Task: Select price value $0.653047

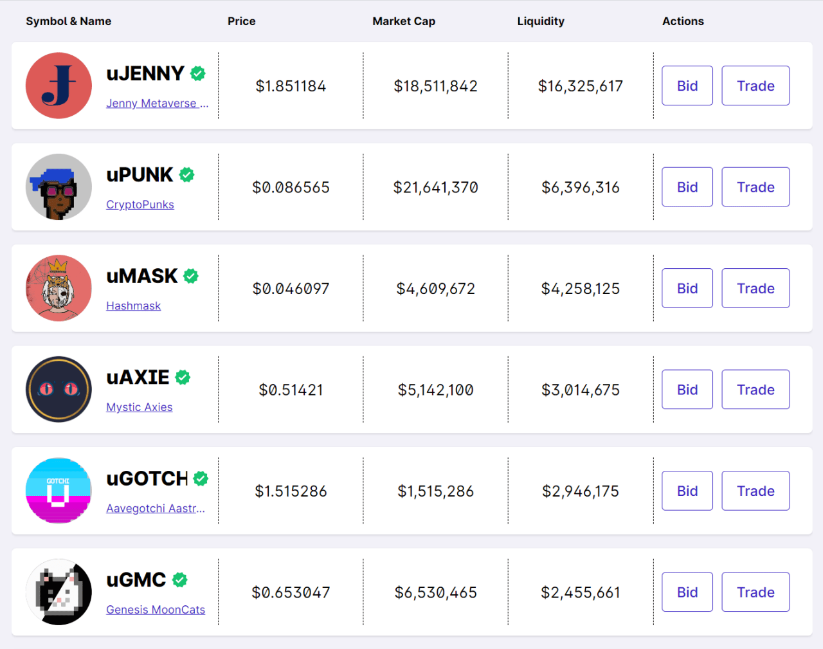Action: coord(291,592)
